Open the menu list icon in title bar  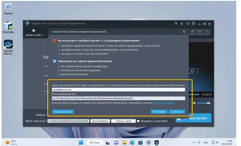coord(193,23)
